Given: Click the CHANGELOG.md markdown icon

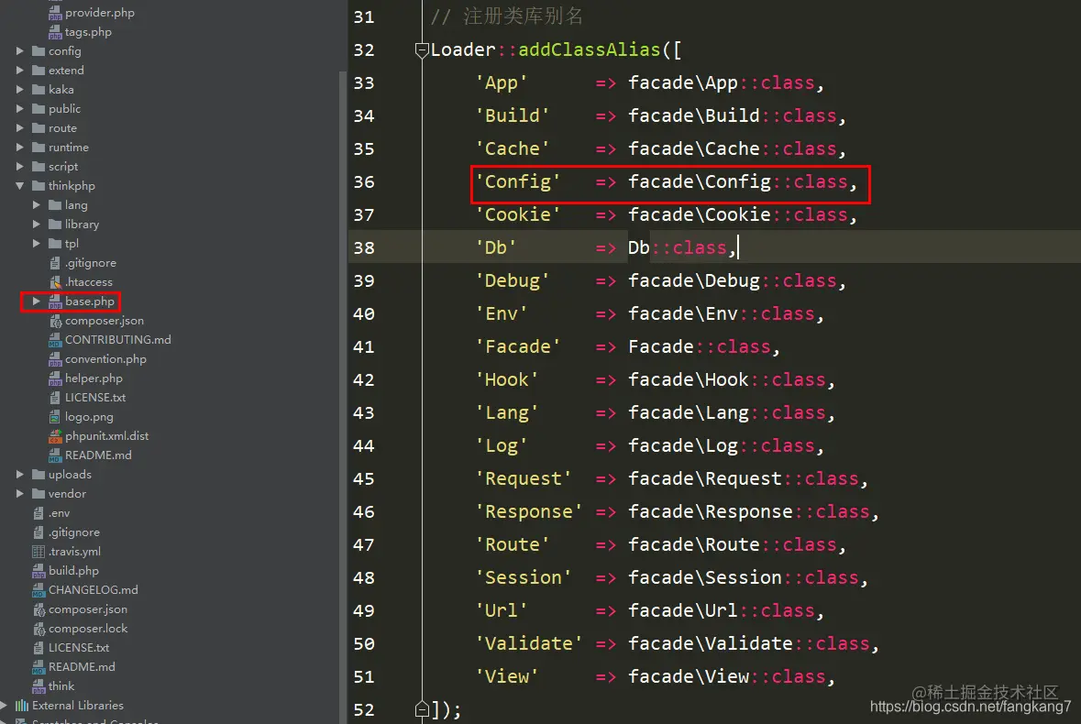Looking at the screenshot, I should [39, 590].
